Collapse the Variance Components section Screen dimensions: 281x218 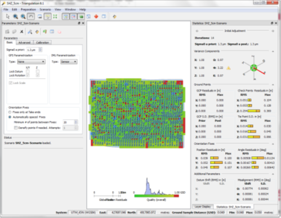pyautogui.click(x=273, y=51)
